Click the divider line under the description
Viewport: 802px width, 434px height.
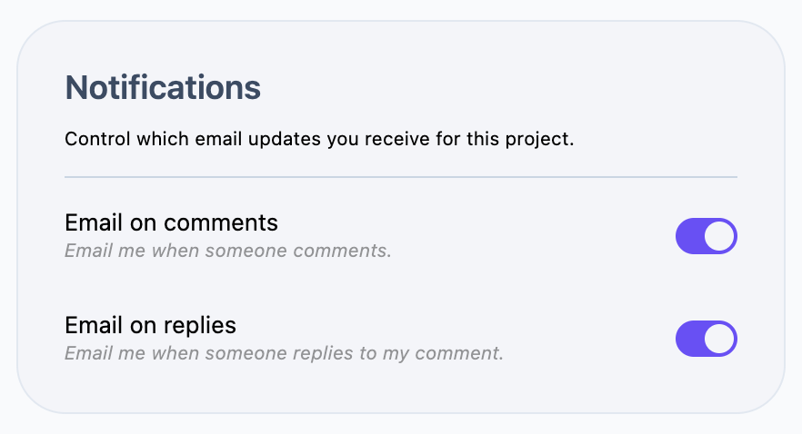pyautogui.click(x=400, y=176)
